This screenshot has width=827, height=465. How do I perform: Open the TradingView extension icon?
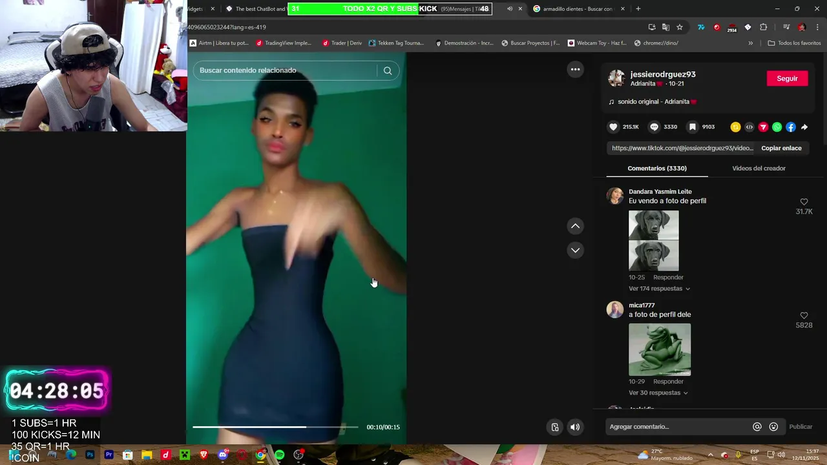(x=701, y=27)
